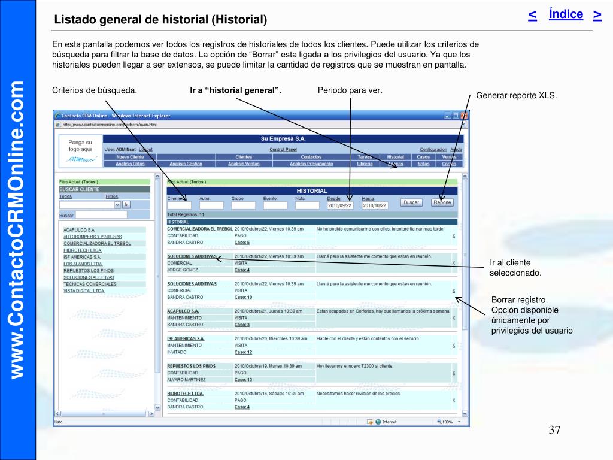
Task: Open the Configuracion link
Action: pyautogui.click(x=433, y=149)
